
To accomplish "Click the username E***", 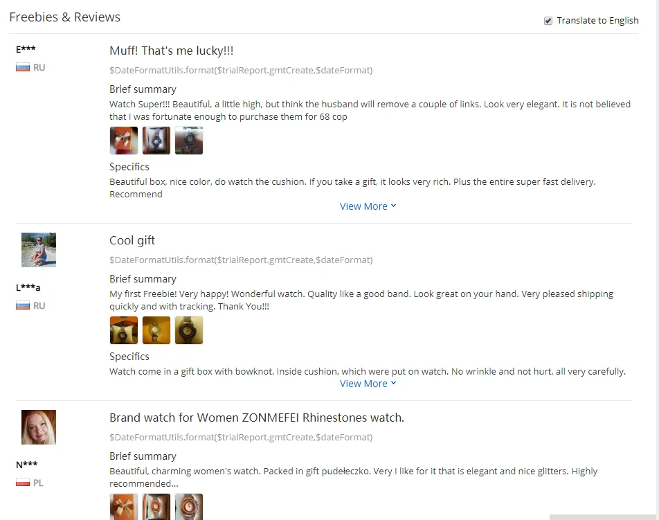I will (26, 49).
